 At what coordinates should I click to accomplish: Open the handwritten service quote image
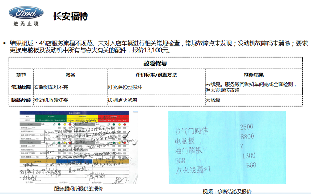click(79, 147)
